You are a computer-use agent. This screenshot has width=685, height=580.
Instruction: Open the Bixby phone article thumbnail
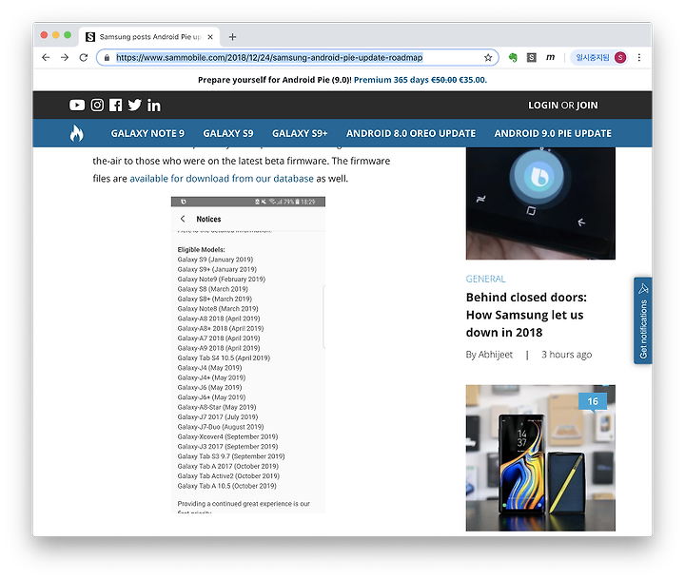pyautogui.click(x=540, y=203)
